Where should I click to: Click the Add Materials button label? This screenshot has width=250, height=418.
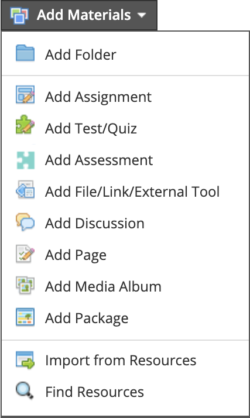coord(84,15)
